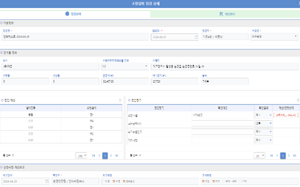This screenshot has height=187, width=300.
Task: Click the 불량사항 개선보고 section header icon
Action: tap(1, 167)
